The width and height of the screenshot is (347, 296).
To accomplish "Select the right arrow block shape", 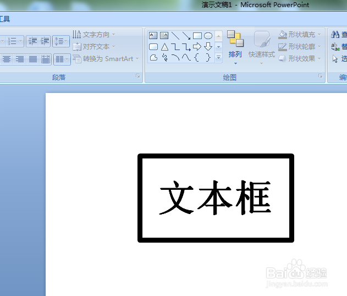I will click(x=197, y=47).
